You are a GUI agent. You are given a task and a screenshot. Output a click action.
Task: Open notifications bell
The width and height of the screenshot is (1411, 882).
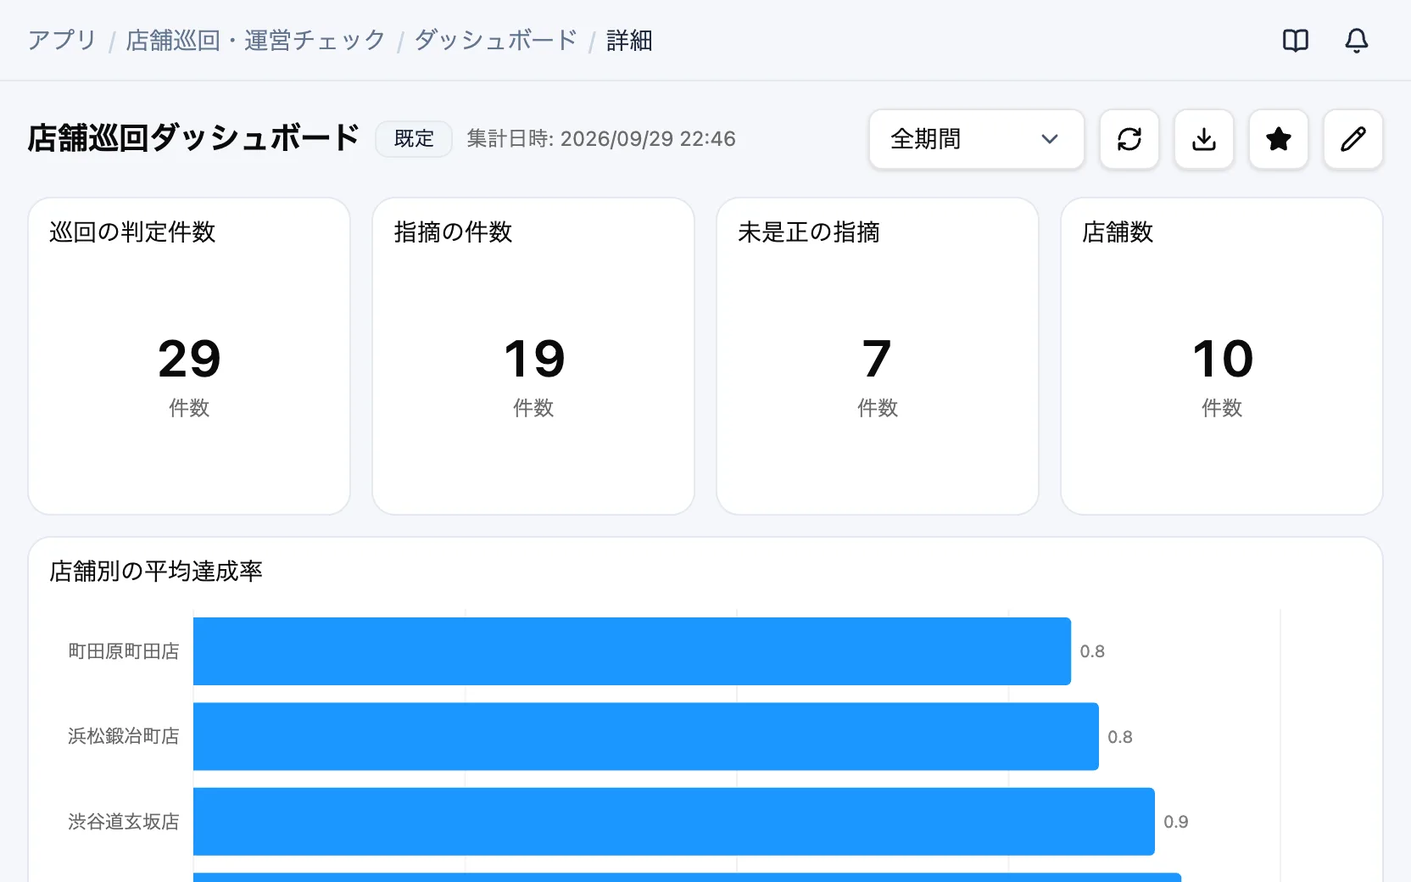pyautogui.click(x=1357, y=40)
